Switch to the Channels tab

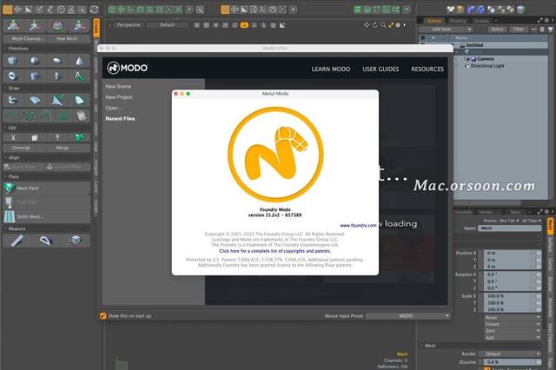pos(463,212)
